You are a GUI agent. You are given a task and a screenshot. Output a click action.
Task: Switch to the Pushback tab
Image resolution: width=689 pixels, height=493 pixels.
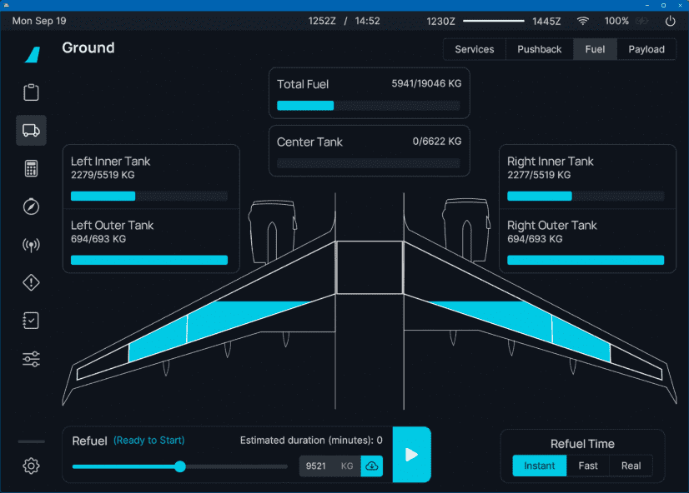coord(539,49)
